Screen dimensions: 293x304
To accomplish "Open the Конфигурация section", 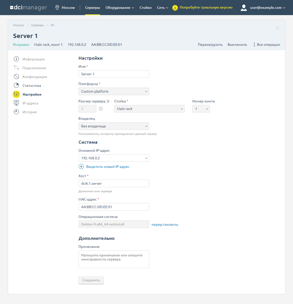I will click(16, 77).
